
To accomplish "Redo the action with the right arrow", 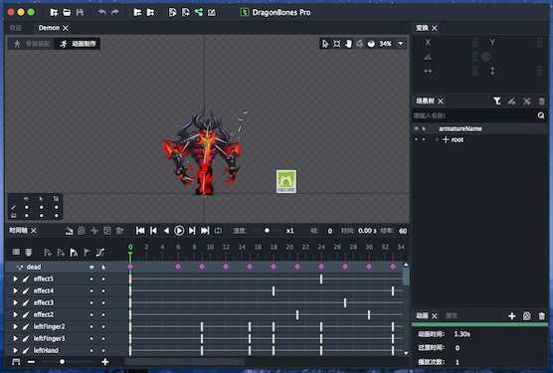I will (115, 12).
